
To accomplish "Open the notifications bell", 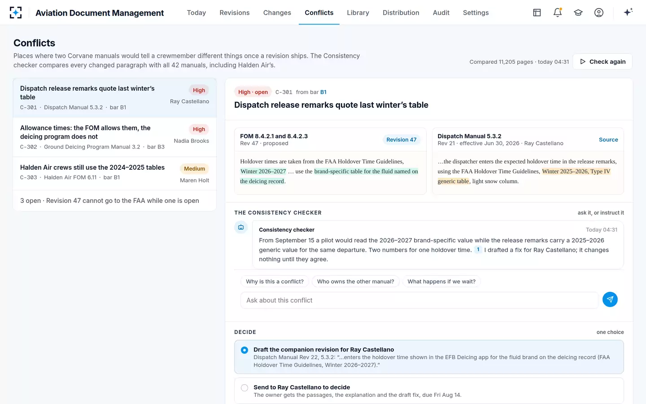I will tap(558, 13).
